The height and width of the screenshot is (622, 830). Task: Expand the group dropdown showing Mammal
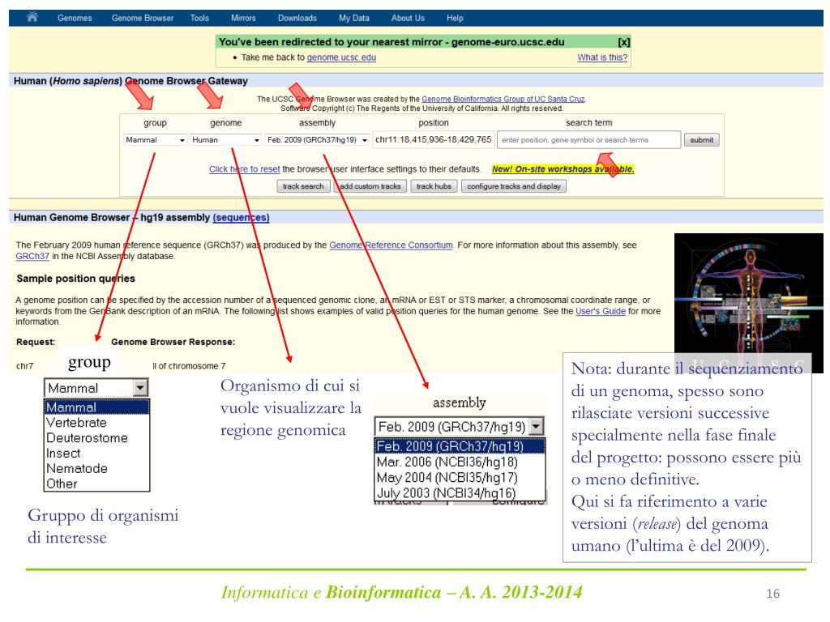point(155,140)
